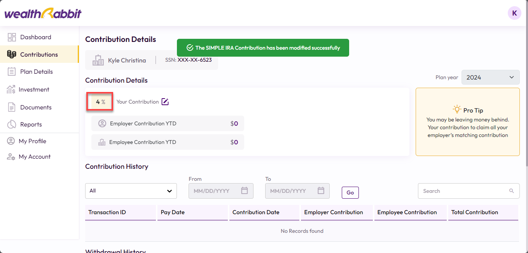Click the Reports pie chart icon

pos(12,125)
